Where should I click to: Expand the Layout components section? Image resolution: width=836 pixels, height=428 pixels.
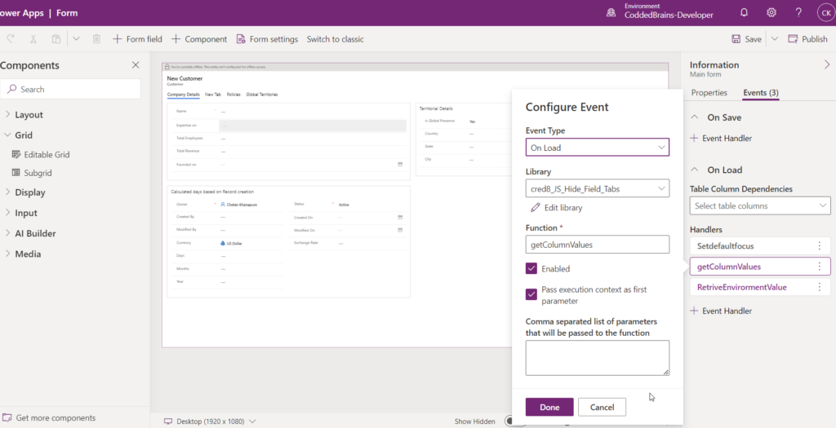[29, 115]
